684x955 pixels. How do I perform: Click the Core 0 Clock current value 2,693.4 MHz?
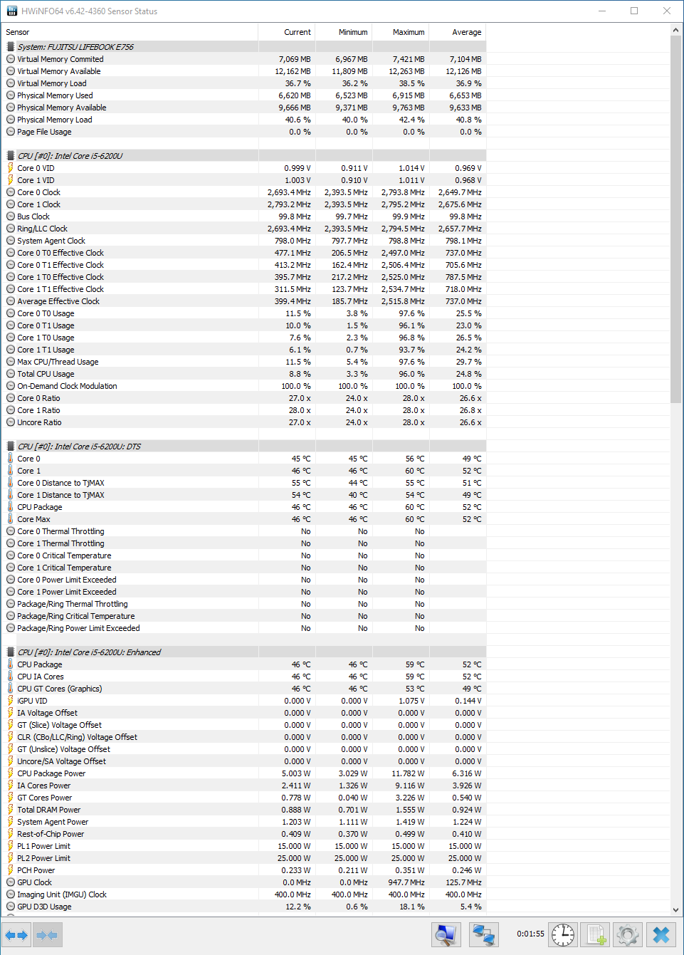289,192
